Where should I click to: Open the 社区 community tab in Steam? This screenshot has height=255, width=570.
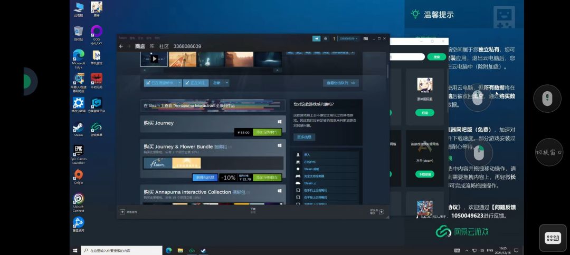pyautogui.click(x=164, y=46)
